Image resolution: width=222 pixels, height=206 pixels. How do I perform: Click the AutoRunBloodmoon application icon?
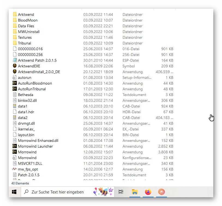coord(15,83)
